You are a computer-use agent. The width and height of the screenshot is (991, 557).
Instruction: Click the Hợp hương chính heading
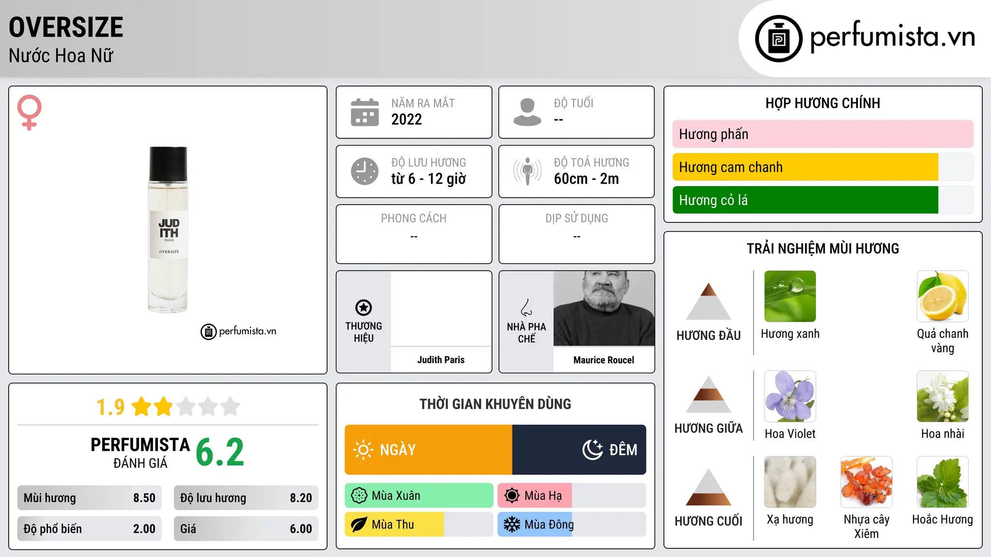(823, 103)
